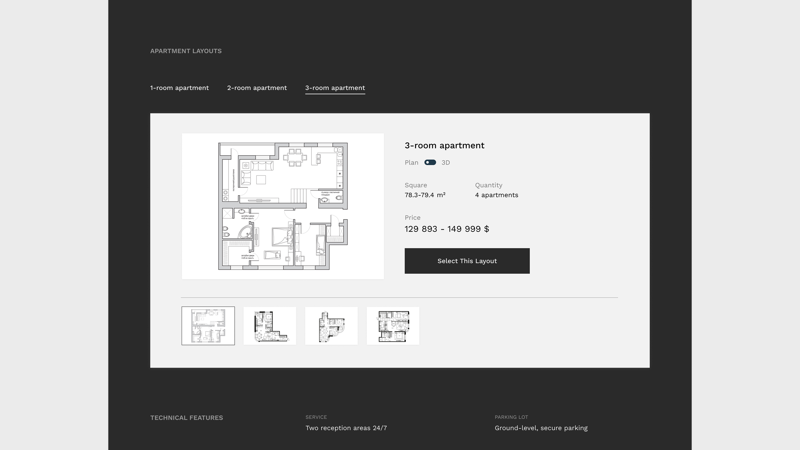Click the large floor plan preview image
800x450 pixels.
pyautogui.click(x=283, y=206)
